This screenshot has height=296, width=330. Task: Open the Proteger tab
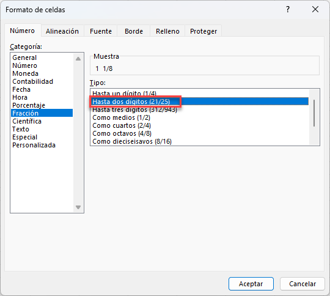coord(204,31)
